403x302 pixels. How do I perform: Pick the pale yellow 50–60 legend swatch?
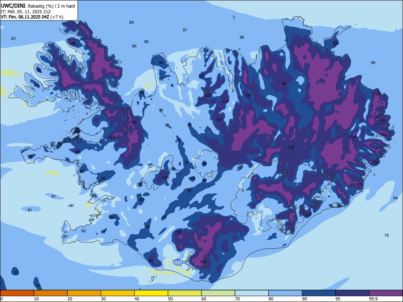185,293
